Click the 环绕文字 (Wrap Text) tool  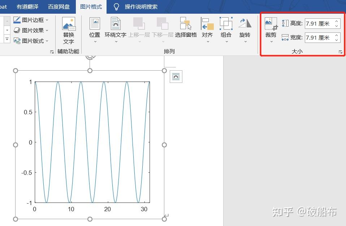point(116,27)
